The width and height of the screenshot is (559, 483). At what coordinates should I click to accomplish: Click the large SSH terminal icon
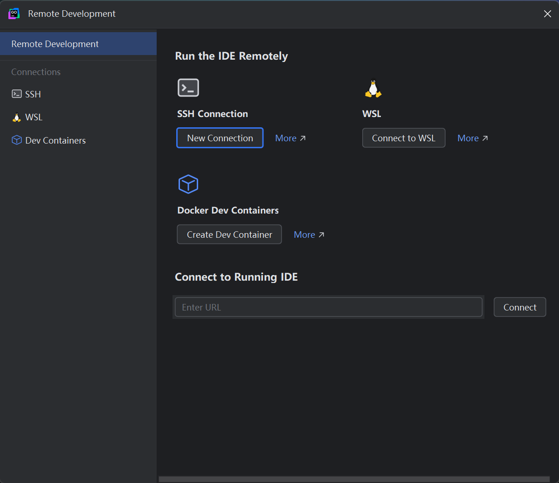click(188, 88)
